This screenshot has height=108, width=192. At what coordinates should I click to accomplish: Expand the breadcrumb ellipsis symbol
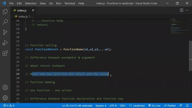[x=32, y=17]
